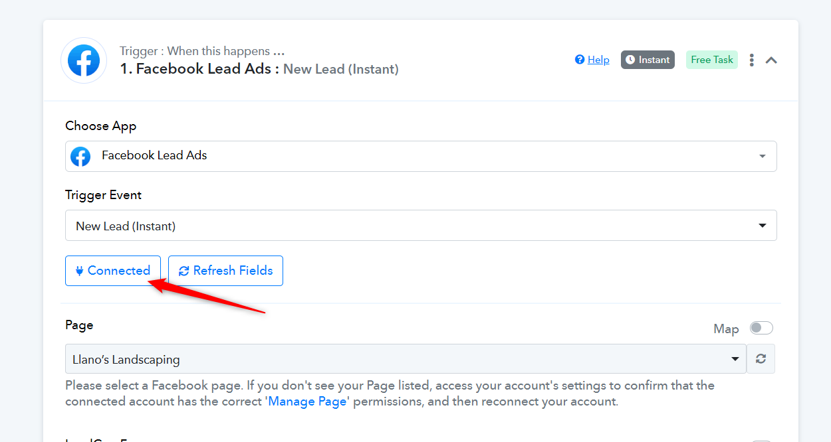Click the plug icon on Connected button

(80, 271)
